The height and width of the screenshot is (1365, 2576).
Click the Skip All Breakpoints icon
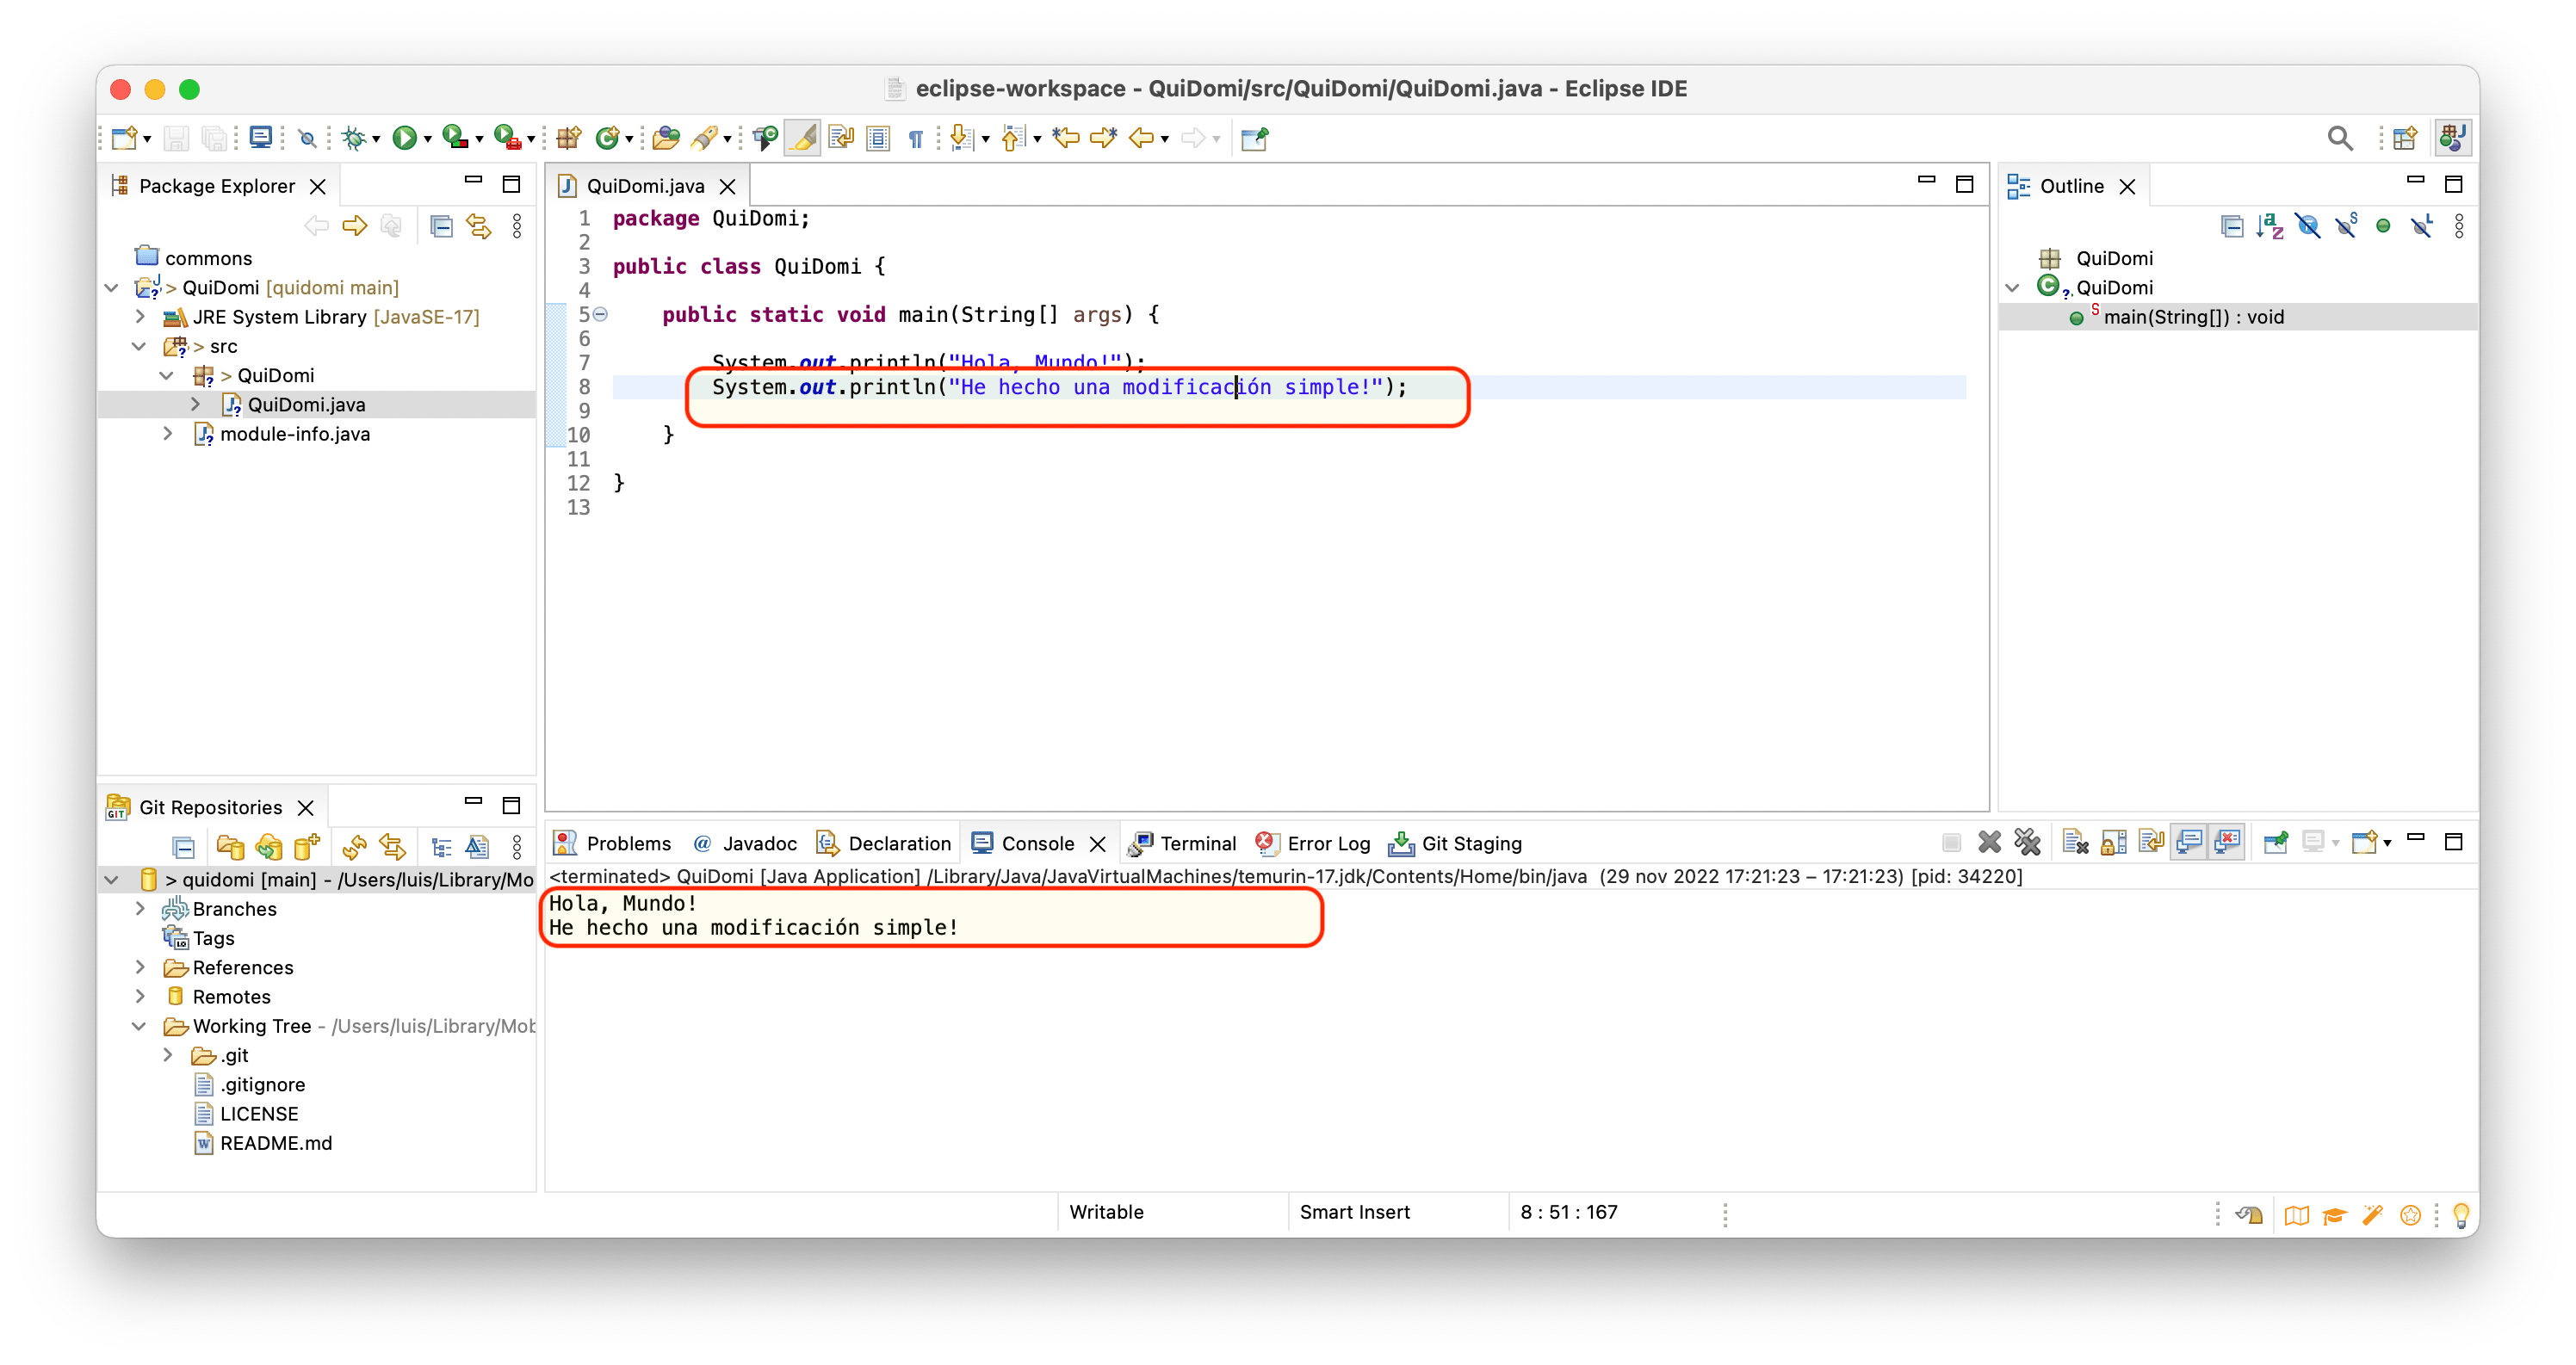[308, 138]
